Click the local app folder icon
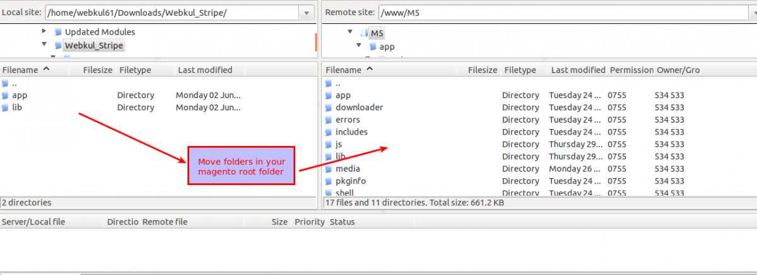Image resolution: width=757 pixels, height=275 pixels. pos(6,96)
